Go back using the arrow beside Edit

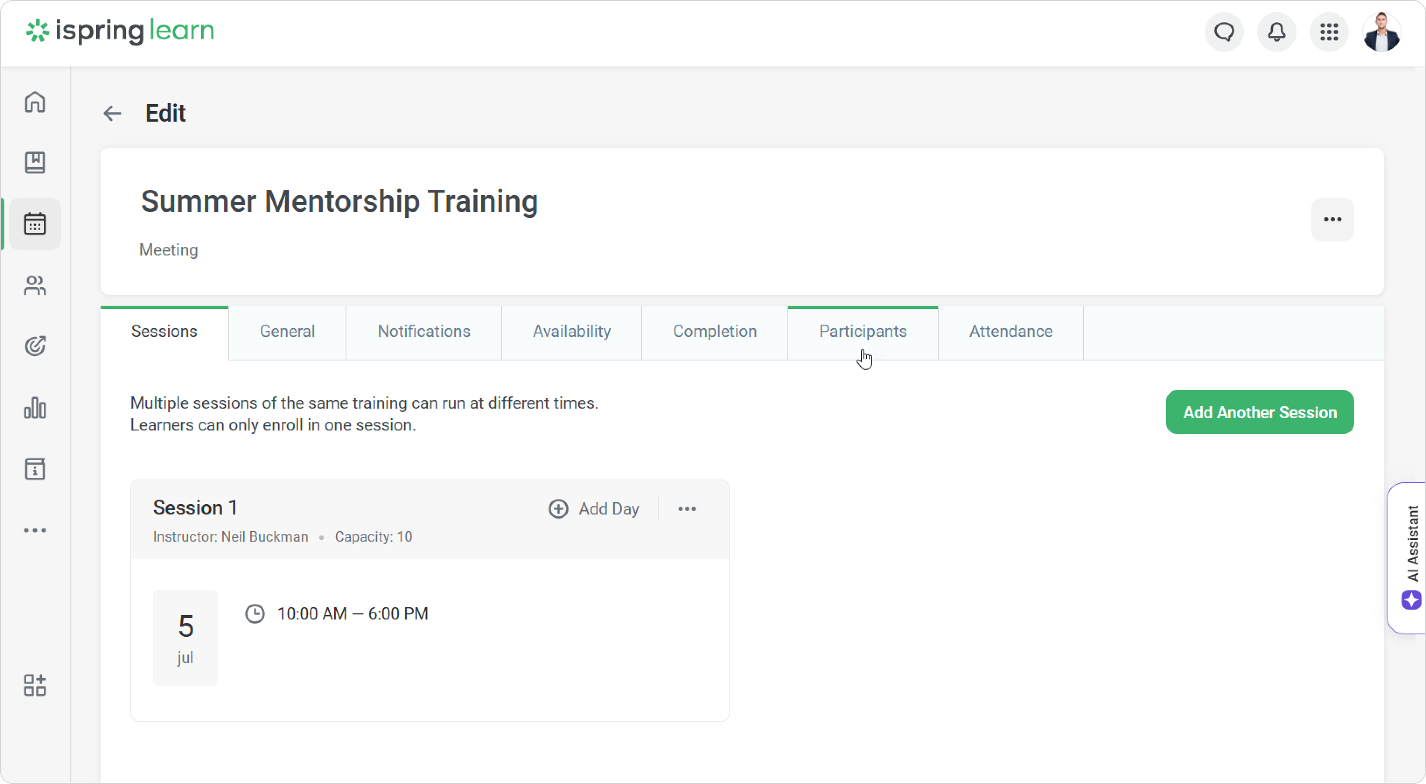point(112,113)
